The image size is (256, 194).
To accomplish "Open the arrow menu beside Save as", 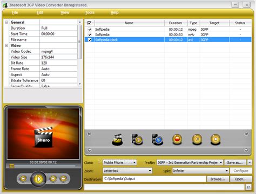I will (x=250, y=162).
